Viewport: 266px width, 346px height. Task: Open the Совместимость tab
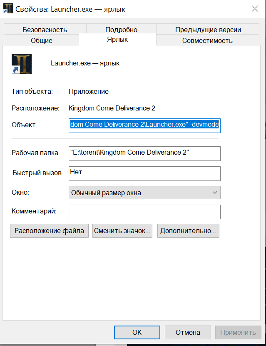pos(207,40)
